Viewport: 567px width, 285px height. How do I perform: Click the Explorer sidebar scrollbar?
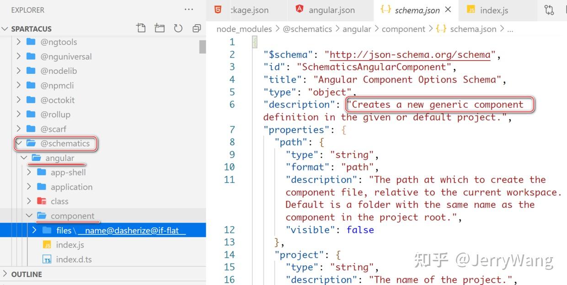click(203, 46)
